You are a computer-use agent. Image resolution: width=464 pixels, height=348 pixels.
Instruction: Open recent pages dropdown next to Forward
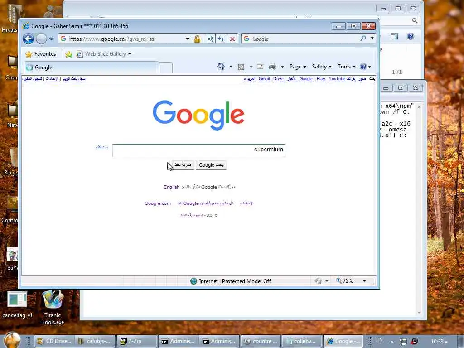coord(52,39)
